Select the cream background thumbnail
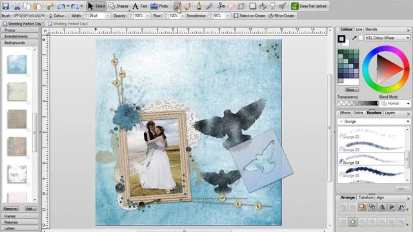Viewport: 413px width, 232px height. (17, 92)
